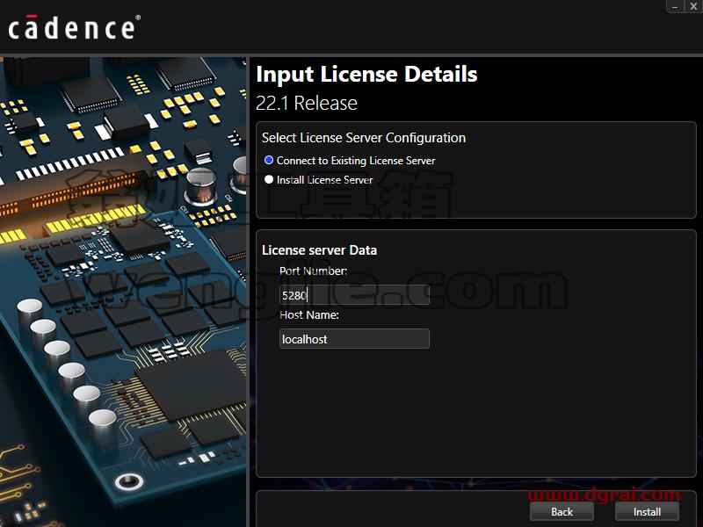Click the Port Number input field
The height and width of the screenshot is (527, 703).
[354, 295]
